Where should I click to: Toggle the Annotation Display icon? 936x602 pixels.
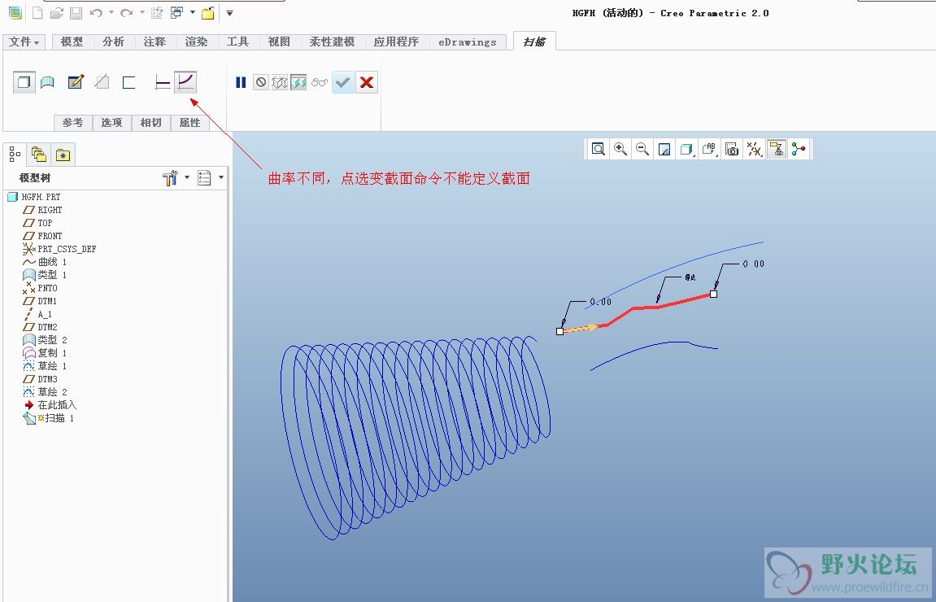coord(777,150)
